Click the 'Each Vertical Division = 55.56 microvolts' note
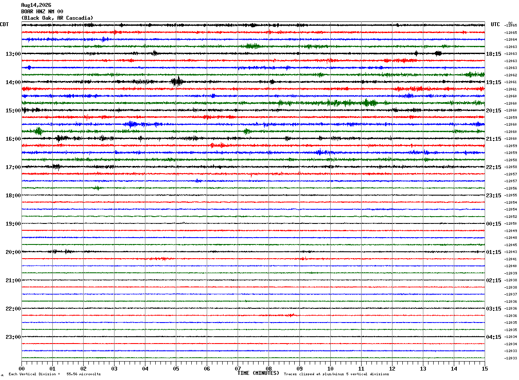Image resolution: width=519 pixels, height=380 pixels. 54,374
